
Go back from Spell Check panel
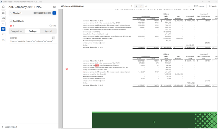[11, 21]
